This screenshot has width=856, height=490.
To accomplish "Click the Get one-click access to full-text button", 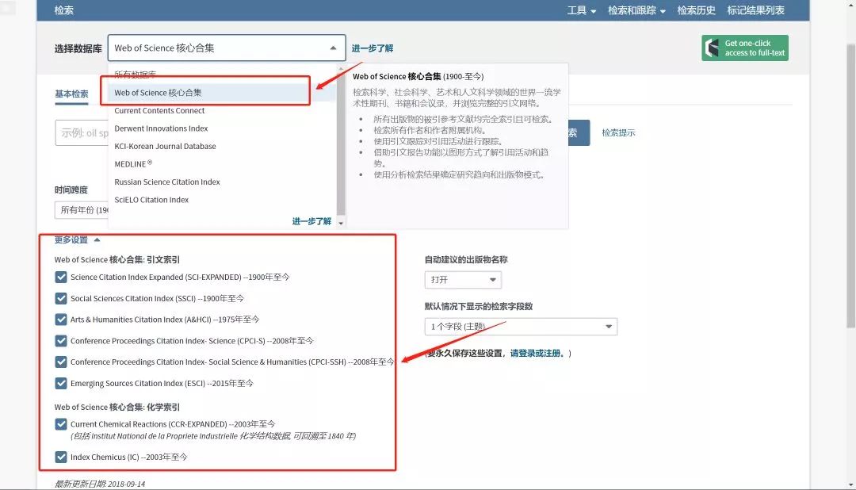I will [745, 48].
